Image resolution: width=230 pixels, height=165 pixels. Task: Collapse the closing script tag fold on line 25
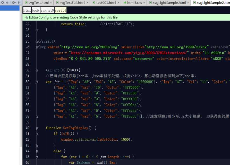click(x=37, y=42)
